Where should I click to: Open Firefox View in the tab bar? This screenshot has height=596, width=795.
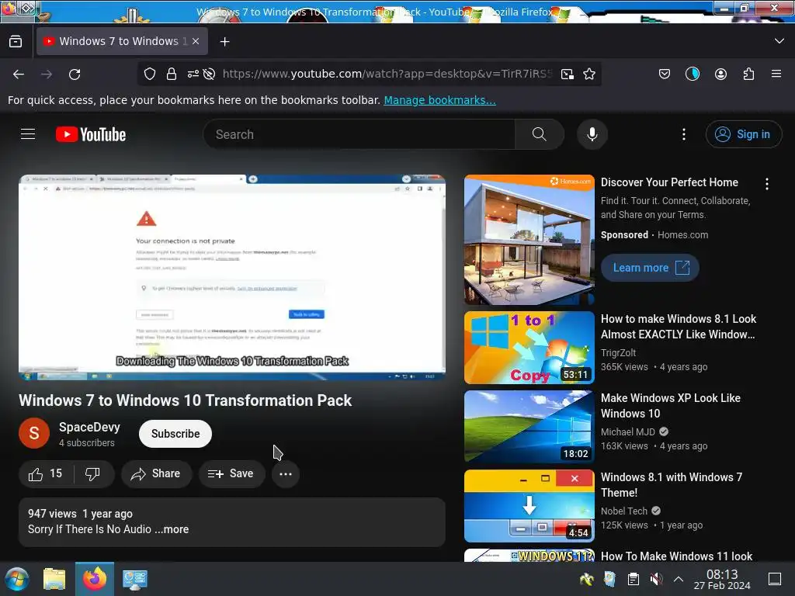click(16, 41)
